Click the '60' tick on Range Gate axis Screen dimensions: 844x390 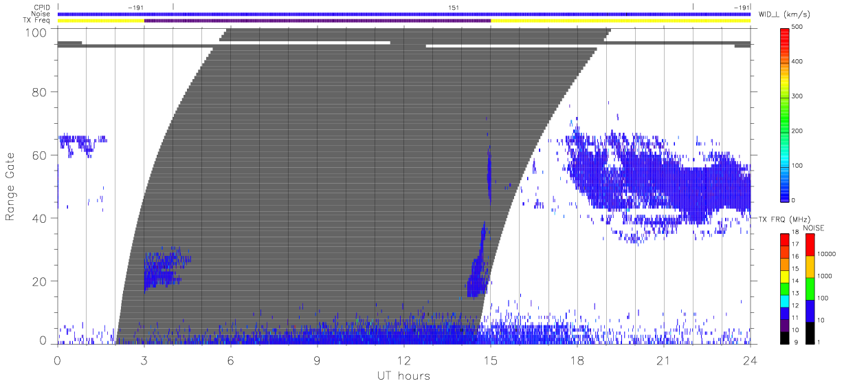pos(39,155)
